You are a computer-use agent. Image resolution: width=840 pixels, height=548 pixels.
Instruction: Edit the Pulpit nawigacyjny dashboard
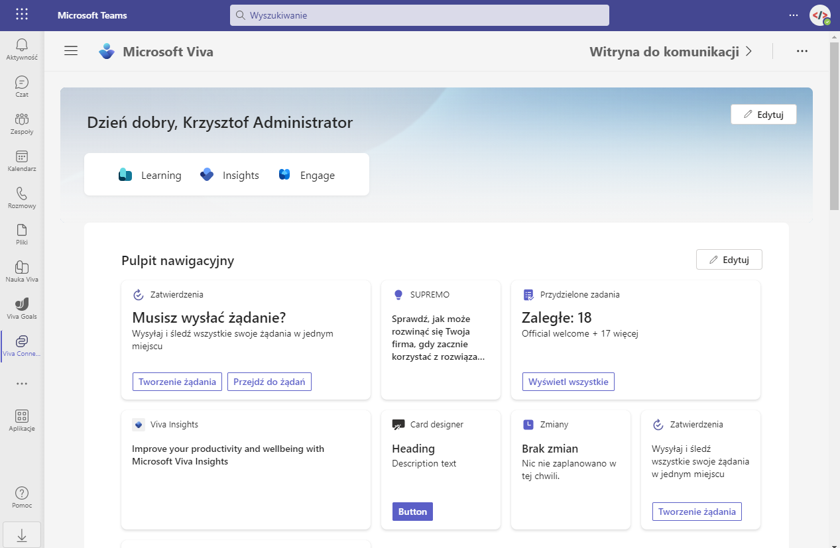(x=729, y=260)
